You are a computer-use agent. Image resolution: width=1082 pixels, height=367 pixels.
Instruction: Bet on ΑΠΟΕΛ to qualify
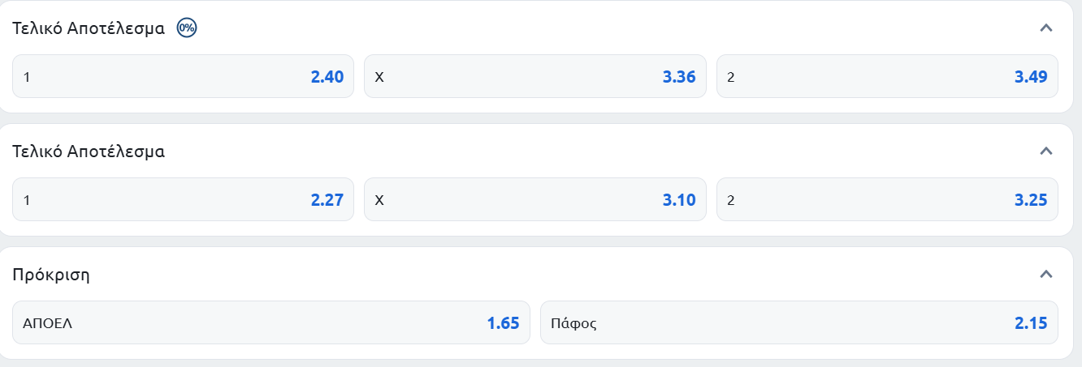271,322
